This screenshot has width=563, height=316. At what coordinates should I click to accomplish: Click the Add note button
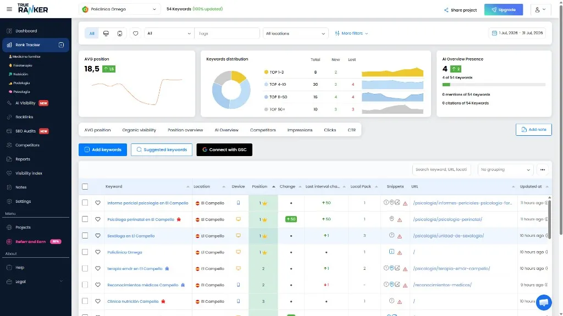(x=533, y=130)
